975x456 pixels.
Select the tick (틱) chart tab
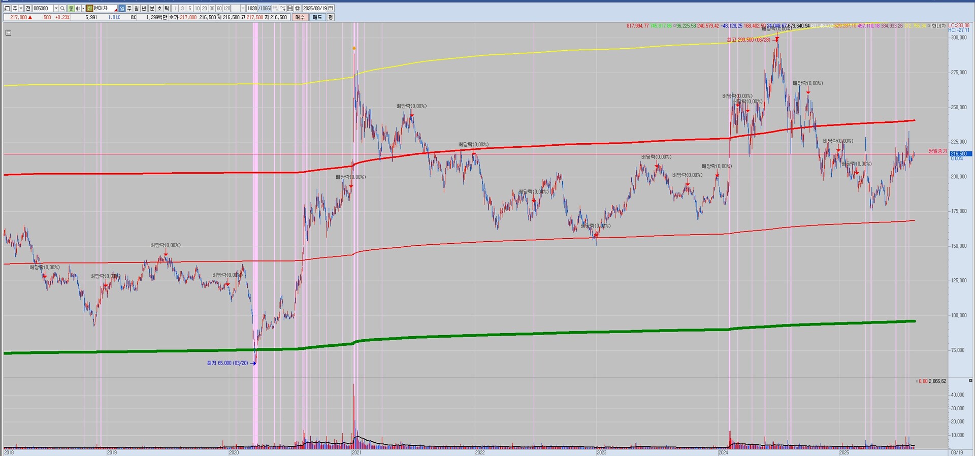pos(167,9)
